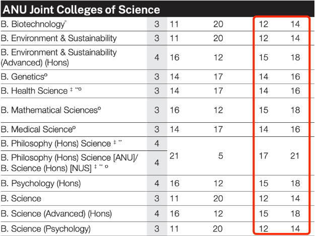Select highlighted 17 in Philosophy (Hons) Science row
This screenshot has width=319, height=236.
pos(264,156)
